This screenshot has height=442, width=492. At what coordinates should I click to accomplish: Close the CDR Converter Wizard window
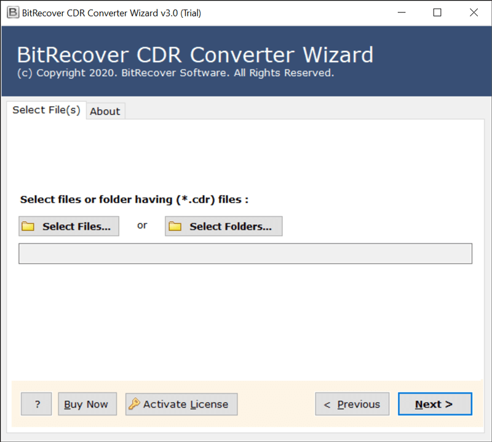click(x=474, y=13)
